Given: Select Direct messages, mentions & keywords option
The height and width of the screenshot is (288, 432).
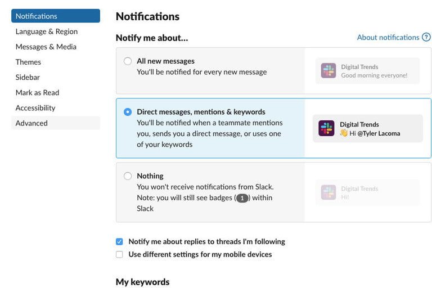Looking at the screenshot, I should click(128, 112).
